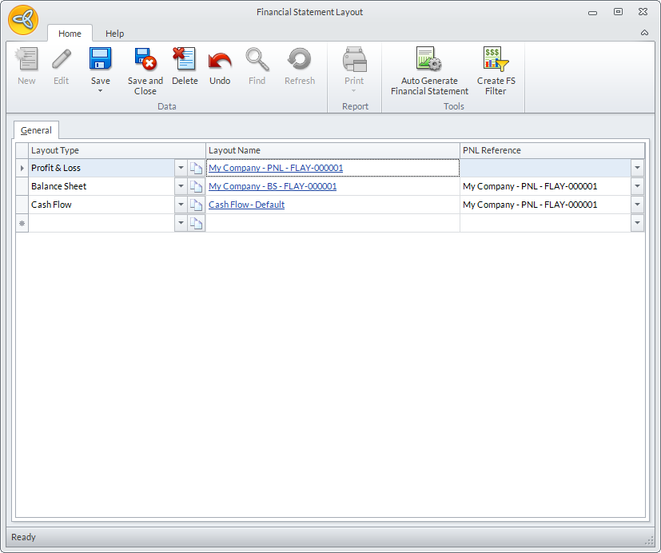Click the application logo orb button
Screen dimensions: 661x553
coord(23,19)
